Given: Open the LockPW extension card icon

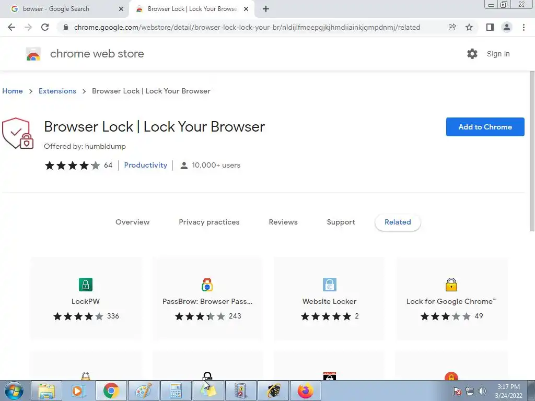Looking at the screenshot, I should 86,285.
